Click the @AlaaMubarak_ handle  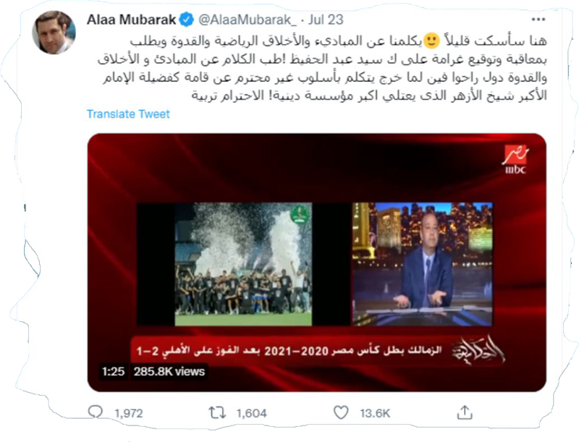coord(247,20)
